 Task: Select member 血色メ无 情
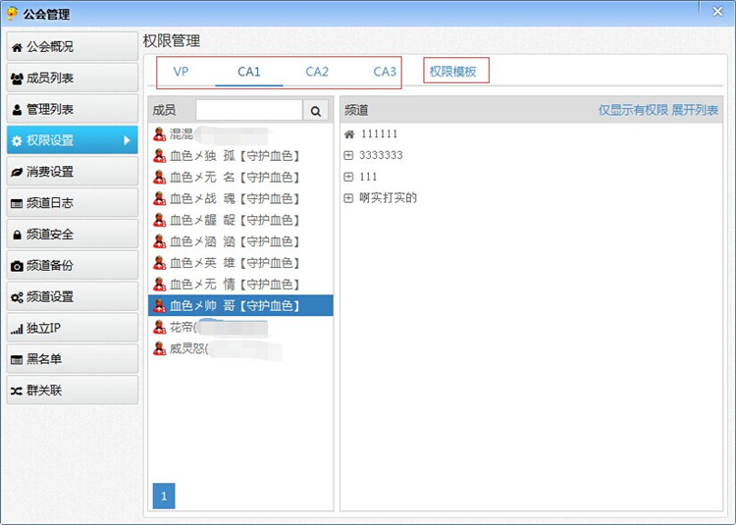click(x=240, y=285)
